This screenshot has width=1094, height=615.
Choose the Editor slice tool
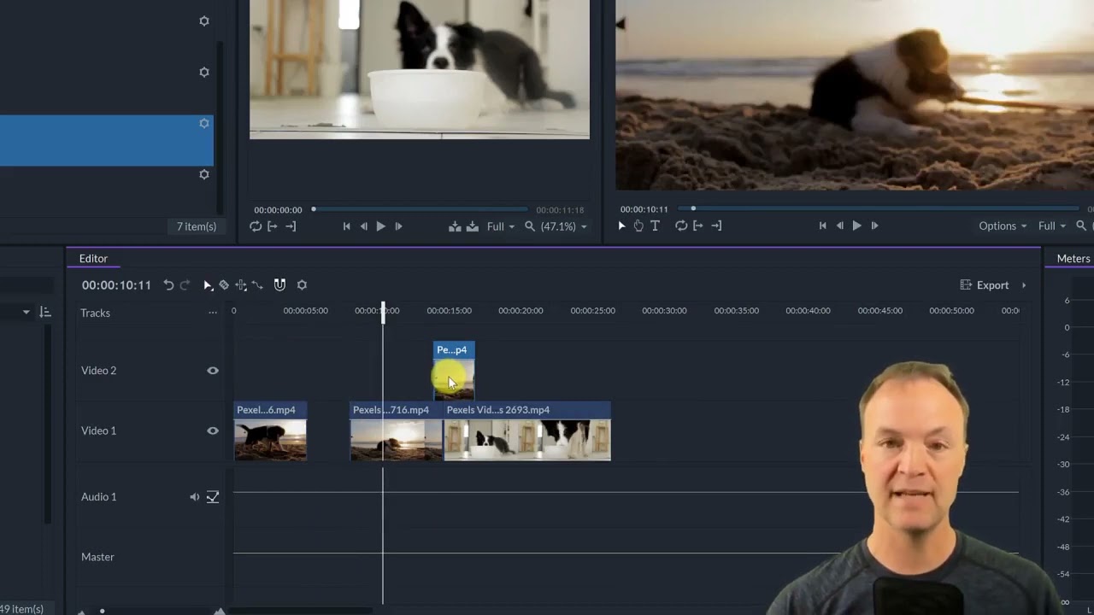(x=224, y=285)
